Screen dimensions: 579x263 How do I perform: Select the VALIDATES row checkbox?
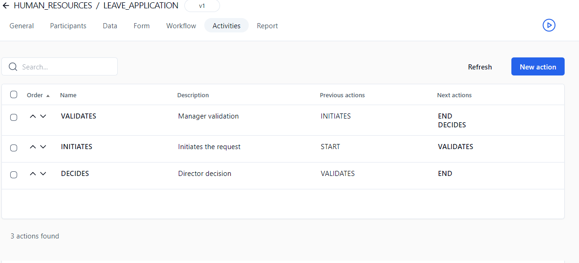pyautogui.click(x=14, y=117)
